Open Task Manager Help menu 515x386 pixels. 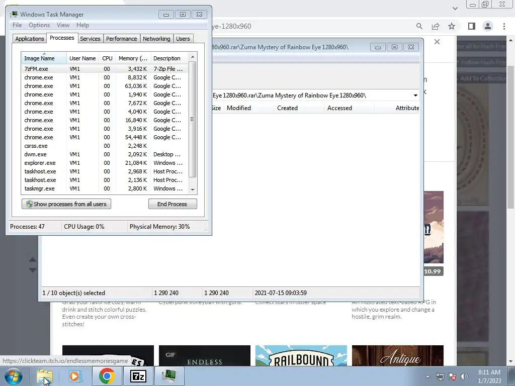(82, 25)
